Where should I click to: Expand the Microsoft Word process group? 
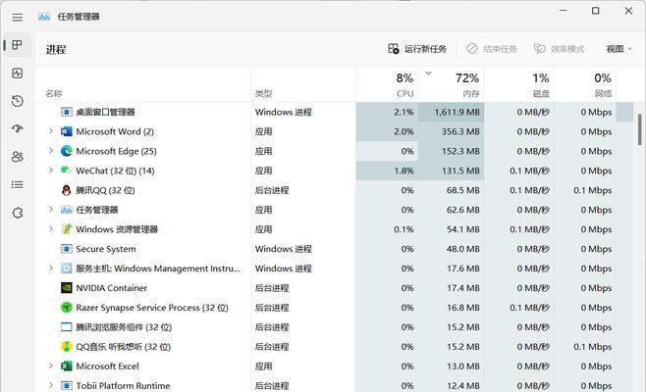[51, 131]
